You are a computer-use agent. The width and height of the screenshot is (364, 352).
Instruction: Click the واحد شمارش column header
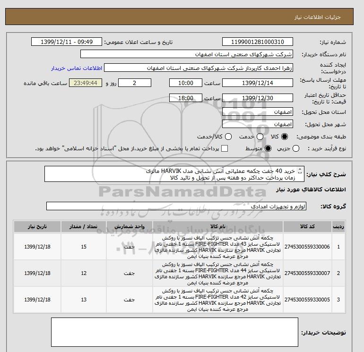(x=130, y=226)
